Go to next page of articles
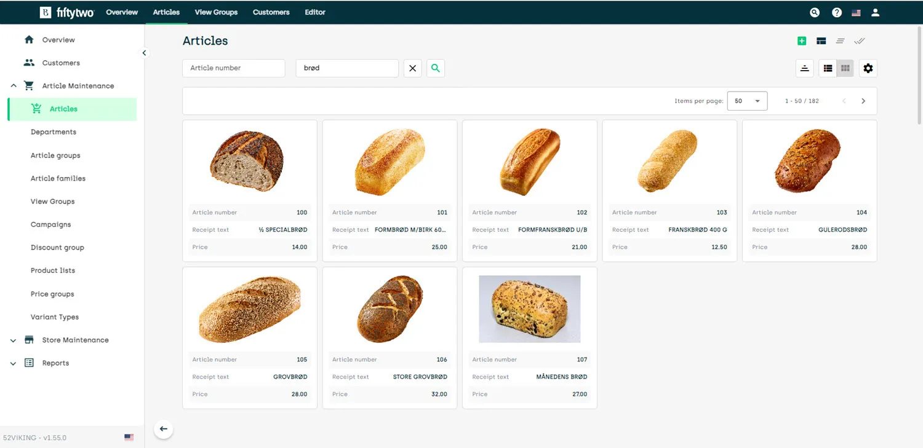Image resolution: width=923 pixels, height=448 pixels. pos(863,101)
